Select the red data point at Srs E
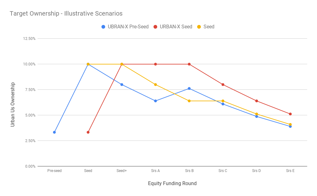The width and height of the screenshot is (317, 196). coord(290,114)
